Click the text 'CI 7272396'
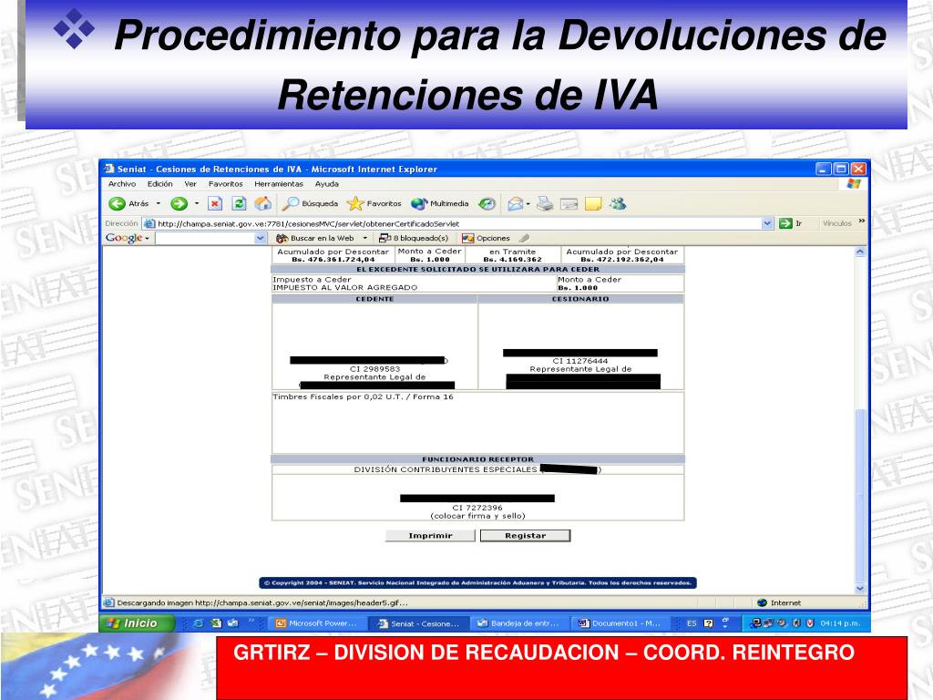The height and width of the screenshot is (700, 933). pos(477,508)
